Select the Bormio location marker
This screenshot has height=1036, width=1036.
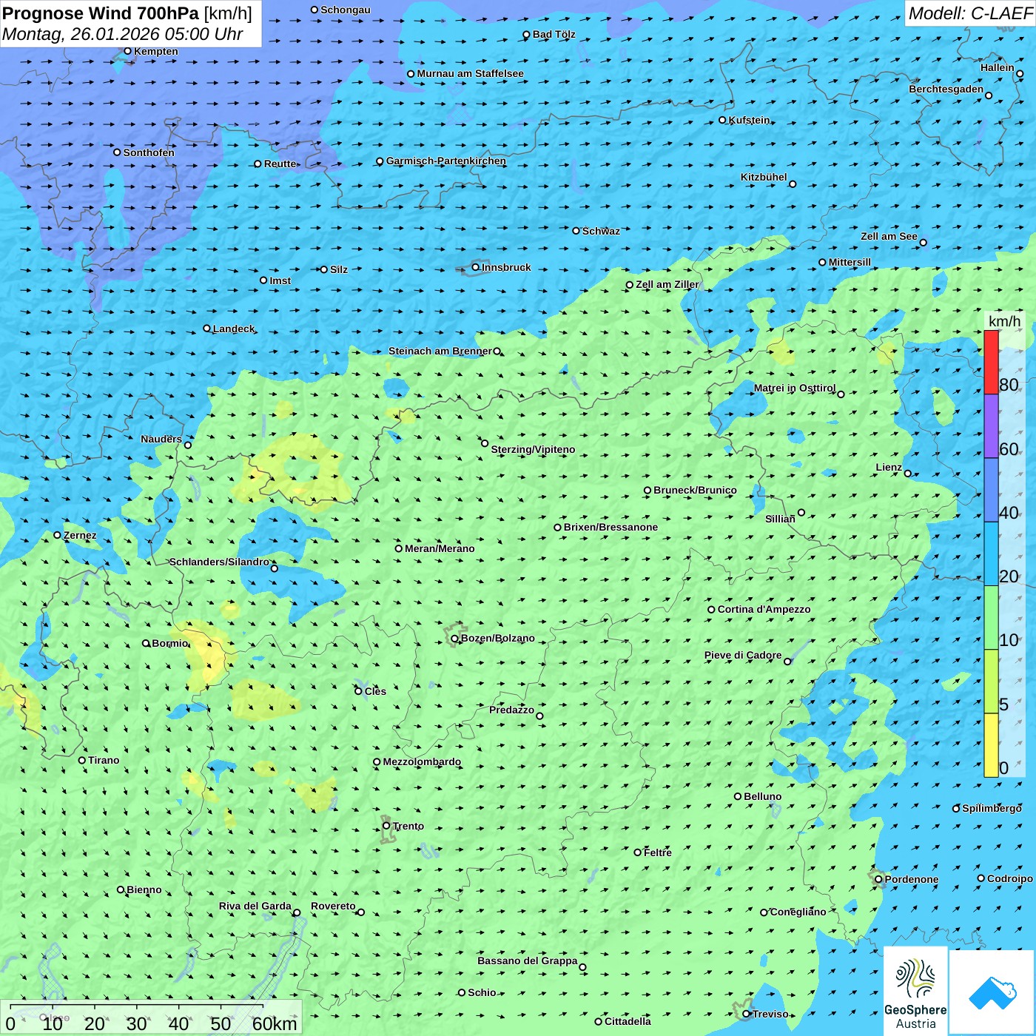(146, 643)
